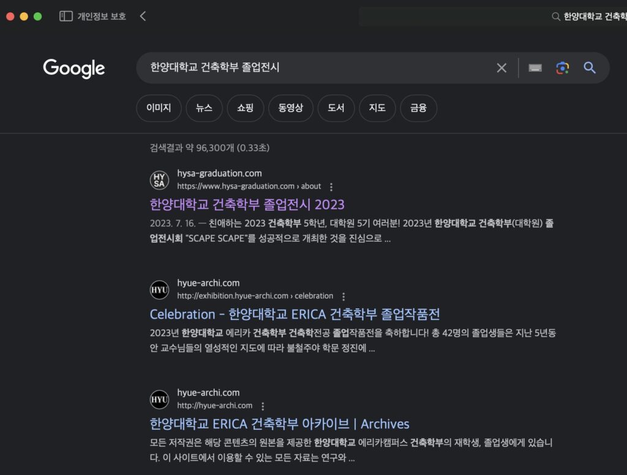Click the HYSA site favicon
The height and width of the screenshot is (475, 627).
[x=159, y=180]
